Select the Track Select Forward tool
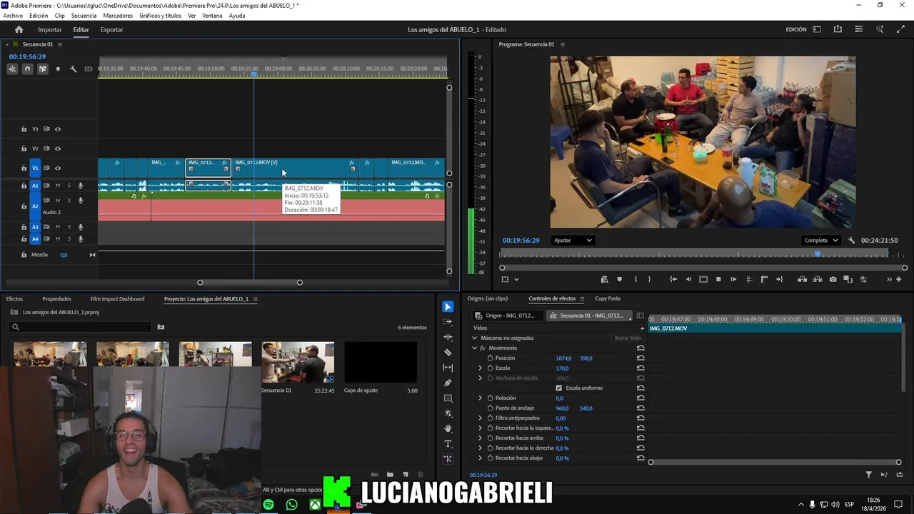The width and height of the screenshot is (914, 514). click(x=448, y=322)
